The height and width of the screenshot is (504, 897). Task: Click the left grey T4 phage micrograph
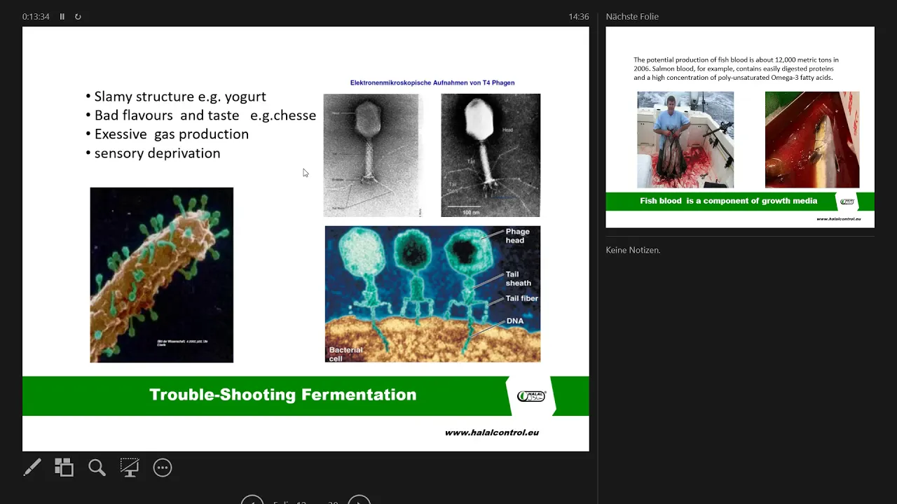point(372,155)
